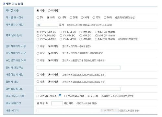Viewport: 162px width, 117px height.
Task: Select YYYY-MM-DD date format
Action: pyautogui.click(x=38, y=32)
